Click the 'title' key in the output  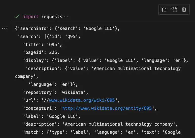click(32, 45)
